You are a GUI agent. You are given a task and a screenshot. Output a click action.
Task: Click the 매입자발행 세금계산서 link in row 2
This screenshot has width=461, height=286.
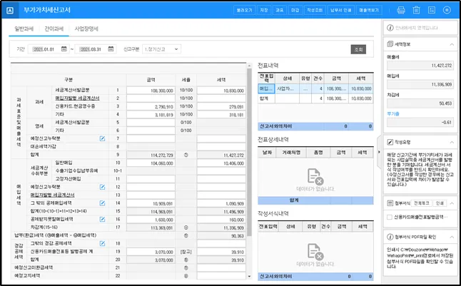(x=77, y=98)
